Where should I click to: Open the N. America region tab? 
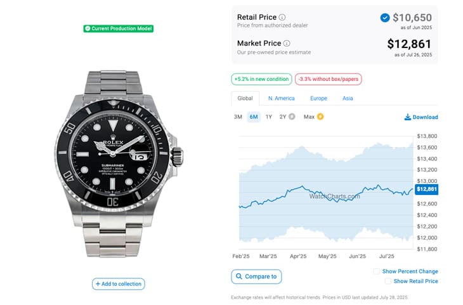pos(281,99)
